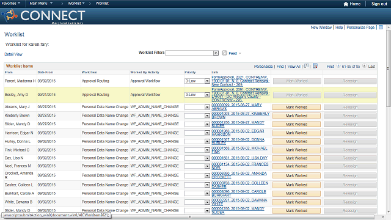
Task: Click the Worked By Activity column header
Action: click(x=145, y=72)
